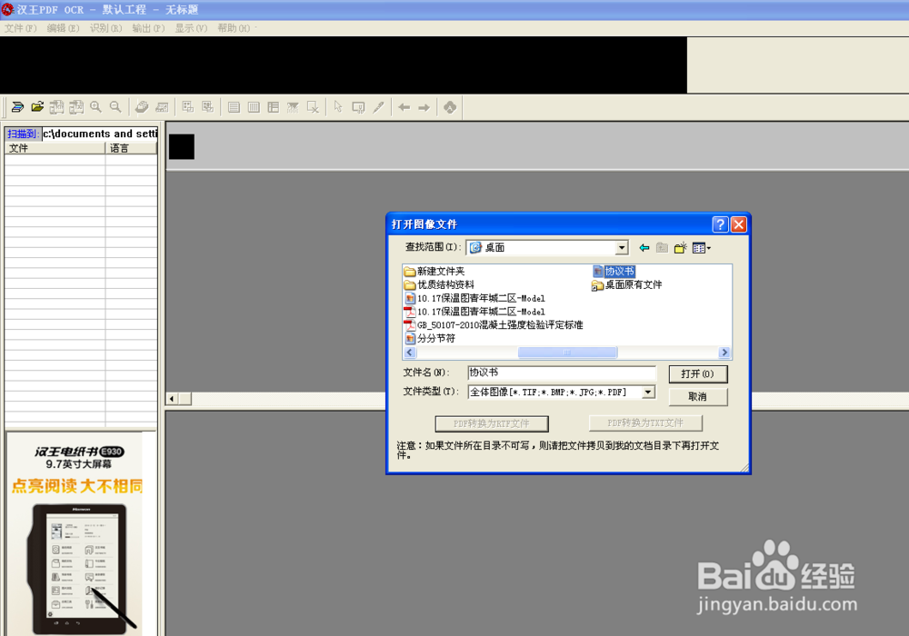Select the 优质结构资料 folder

pos(439,284)
